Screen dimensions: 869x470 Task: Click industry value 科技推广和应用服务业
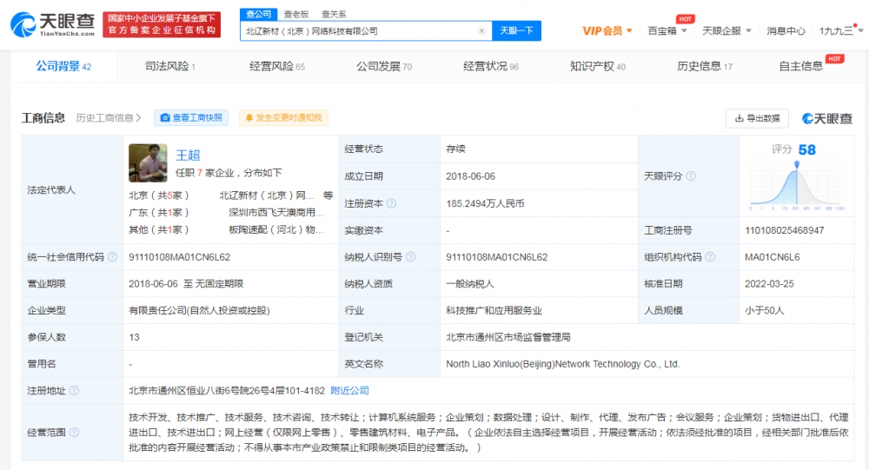[x=494, y=310]
